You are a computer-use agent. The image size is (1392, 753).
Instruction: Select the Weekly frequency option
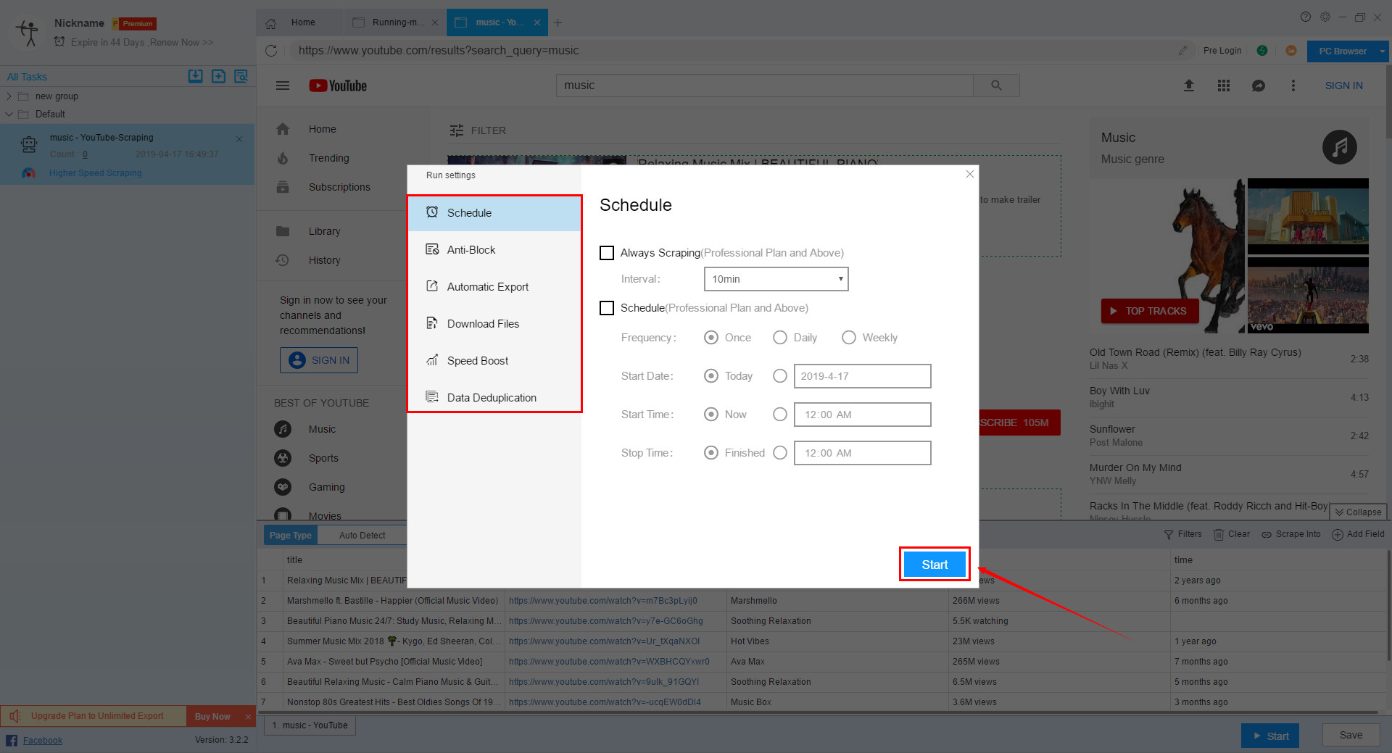849,338
